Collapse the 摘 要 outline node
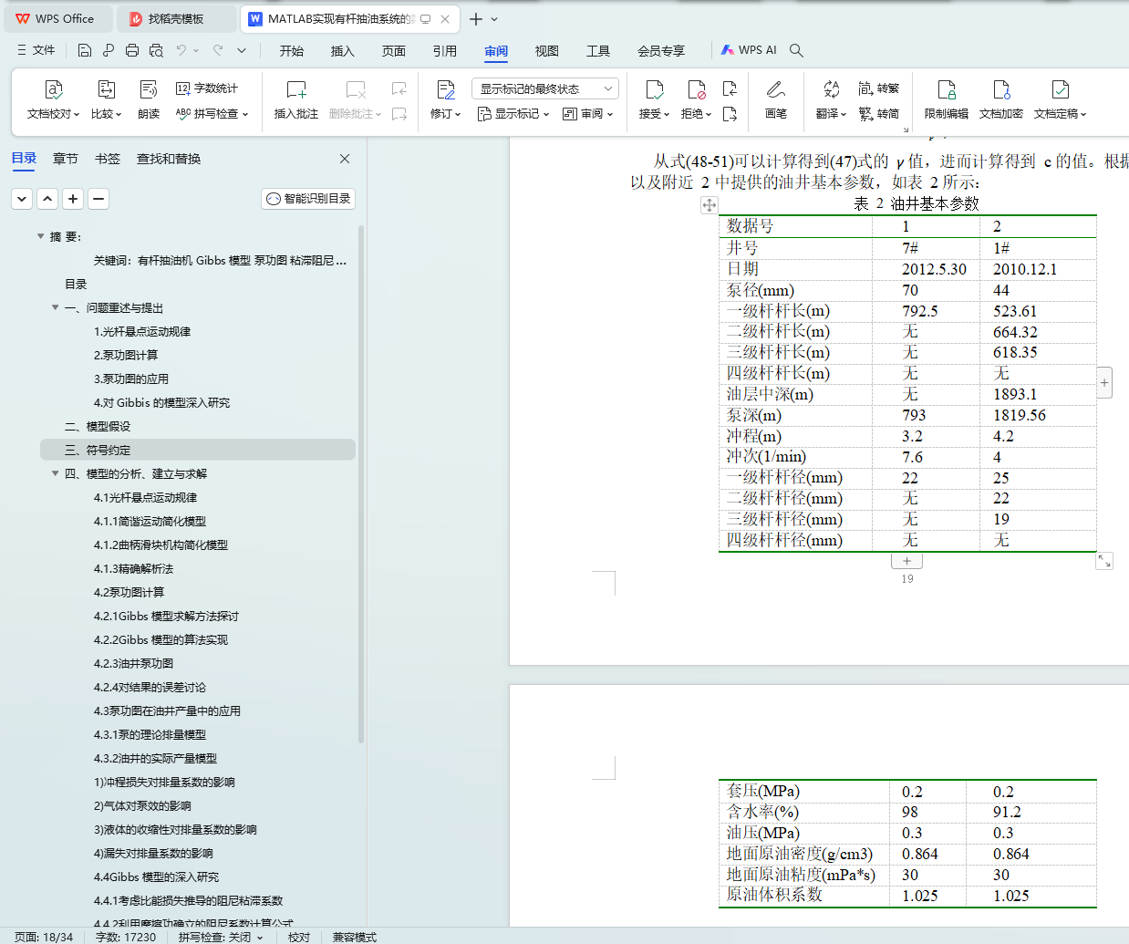The height and width of the screenshot is (944, 1129). click(x=40, y=236)
